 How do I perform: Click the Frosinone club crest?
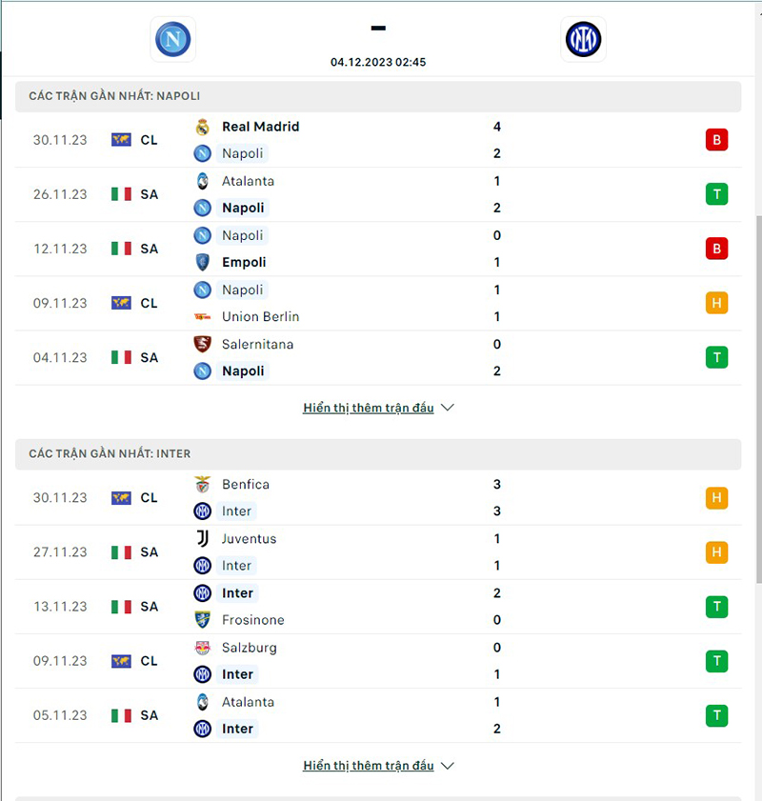202,619
